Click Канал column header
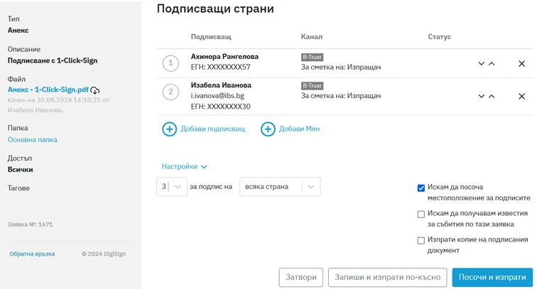Screen dimensions: 537x289 (312, 37)
